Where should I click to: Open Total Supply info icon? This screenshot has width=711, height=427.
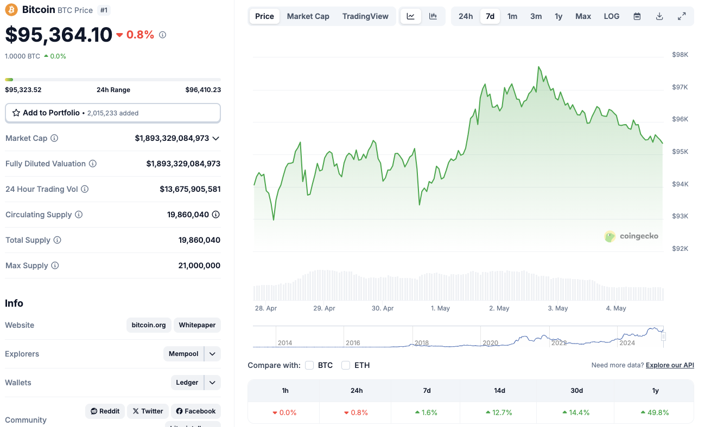point(57,240)
